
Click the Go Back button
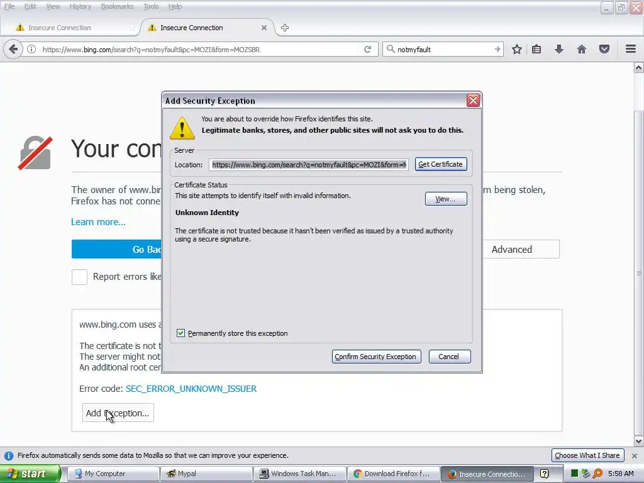click(116, 249)
